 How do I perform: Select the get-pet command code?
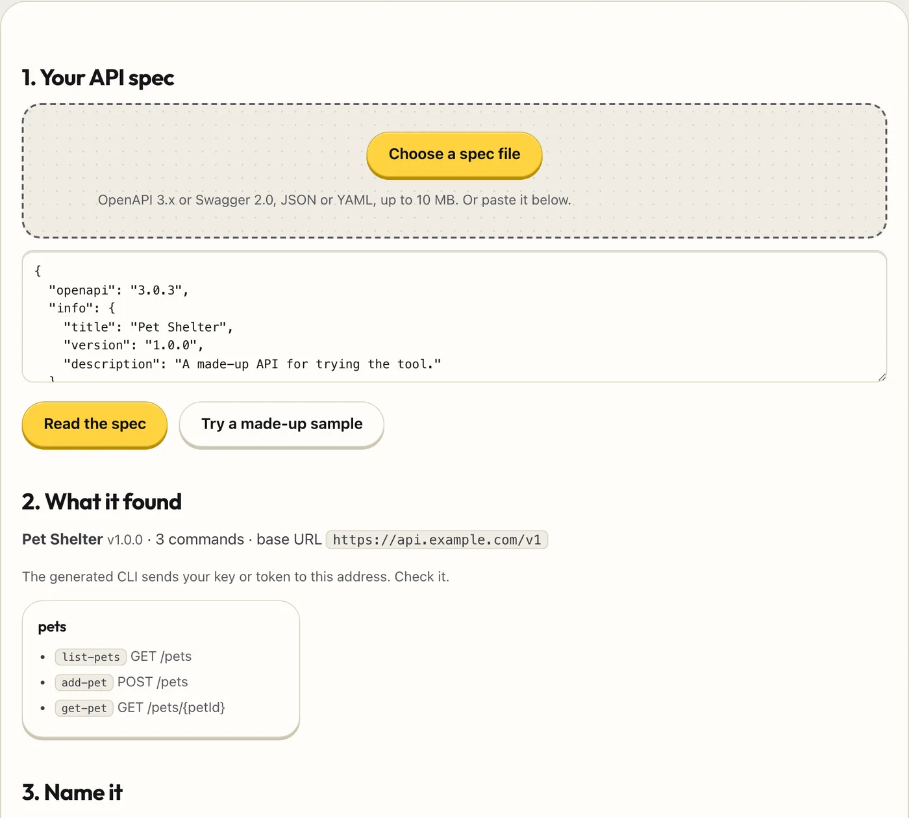84,708
